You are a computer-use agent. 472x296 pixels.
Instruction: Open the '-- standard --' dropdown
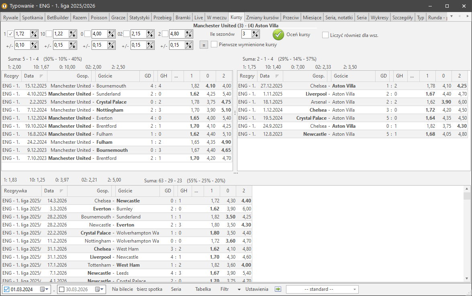coord(322,289)
